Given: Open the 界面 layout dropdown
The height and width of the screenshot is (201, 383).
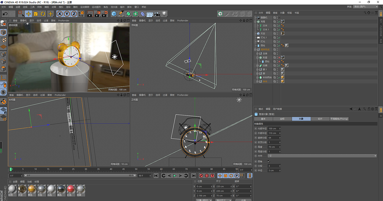Looking at the screenshot, I should pos(366,7).
